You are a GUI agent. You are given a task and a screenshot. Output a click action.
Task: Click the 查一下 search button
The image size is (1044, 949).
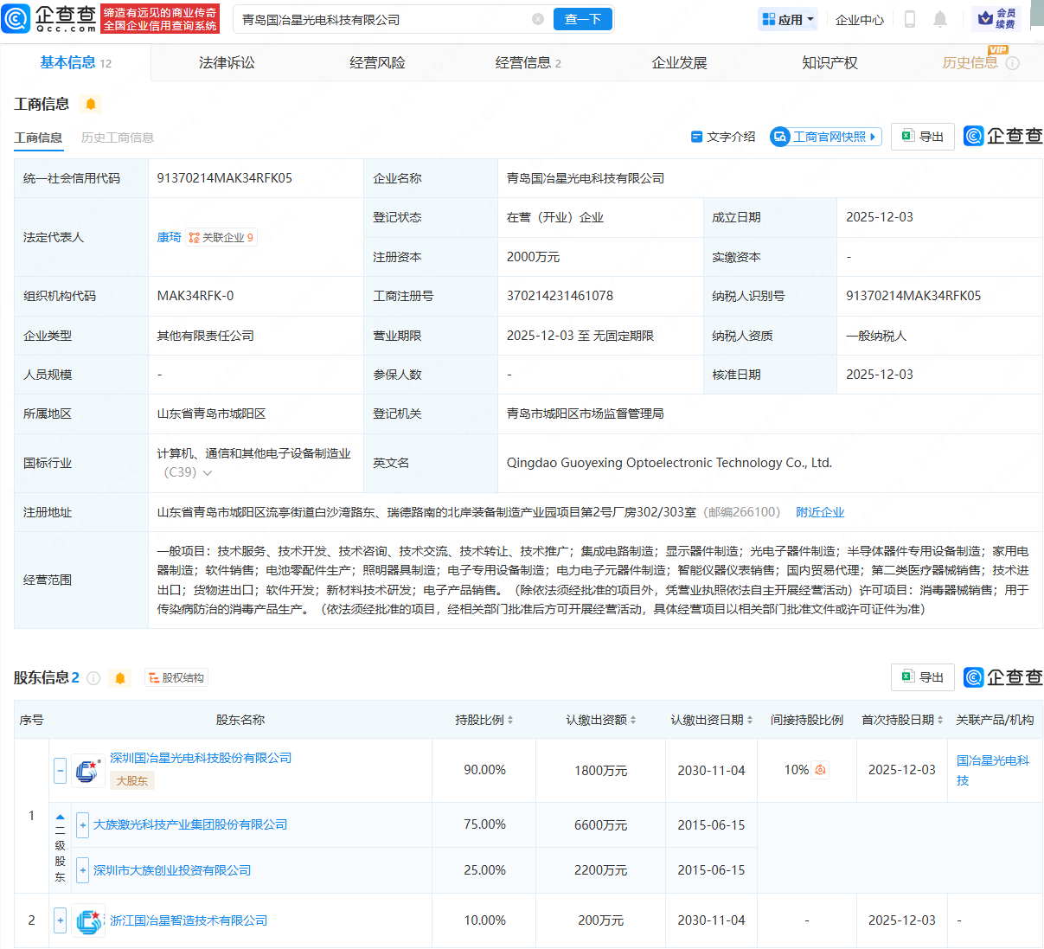click(582, 19)
